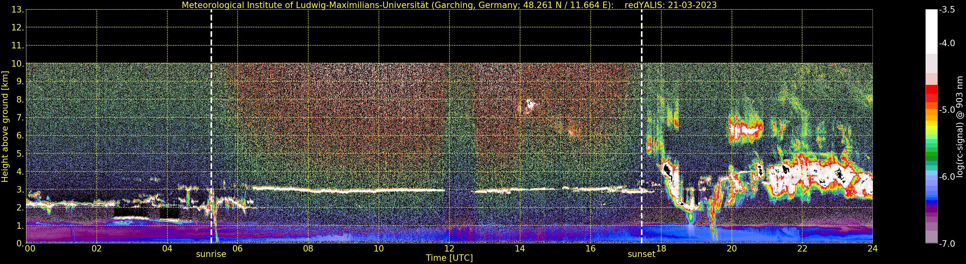Viewport: 966px width, 264px height.
Task: Click the time axis tick '10'
Action: tap(379, 249)
